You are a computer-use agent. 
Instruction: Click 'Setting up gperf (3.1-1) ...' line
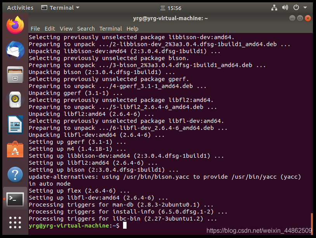coord(77,142)
